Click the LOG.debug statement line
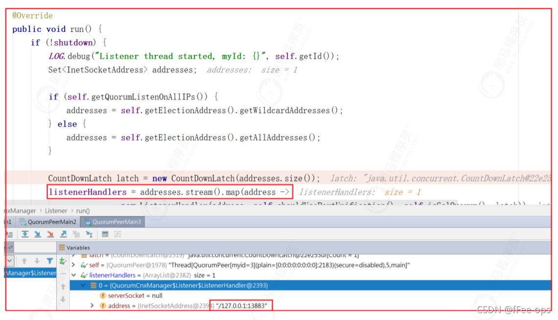 click(x=194, y=56)
